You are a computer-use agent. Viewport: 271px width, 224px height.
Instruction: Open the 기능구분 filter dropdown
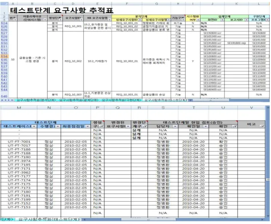pos(183,20)
